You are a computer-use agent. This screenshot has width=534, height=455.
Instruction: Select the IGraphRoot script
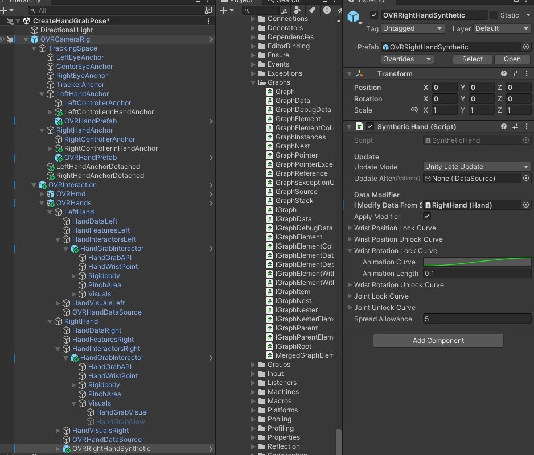pyautogui.click(x=293, y=346)
